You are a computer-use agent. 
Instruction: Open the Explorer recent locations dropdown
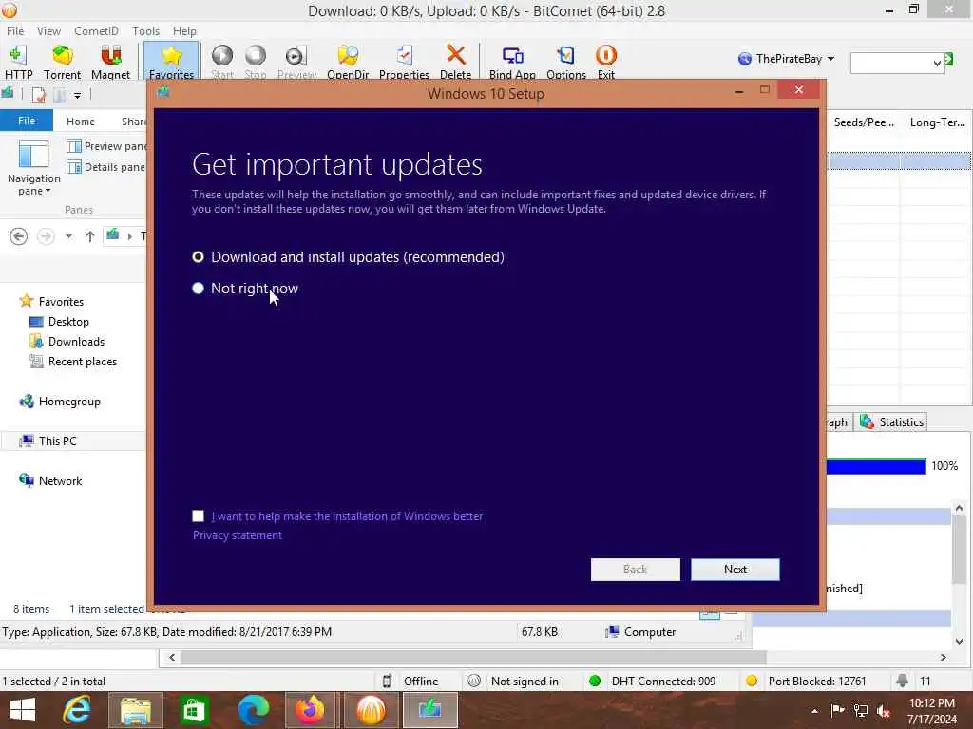[68, 236]
